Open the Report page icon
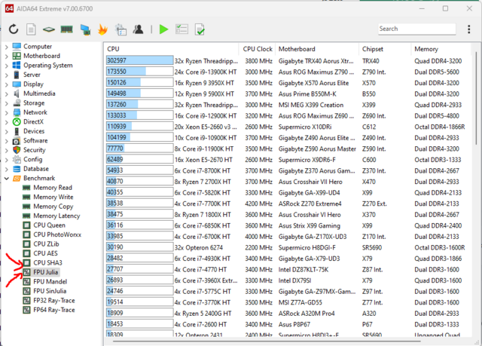Viewport: 482px width, 346px height. tap(30, 29)
